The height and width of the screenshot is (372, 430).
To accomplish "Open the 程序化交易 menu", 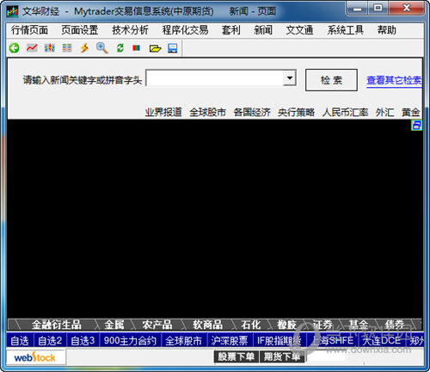I will pyautogui.click(x=185, y=30).
